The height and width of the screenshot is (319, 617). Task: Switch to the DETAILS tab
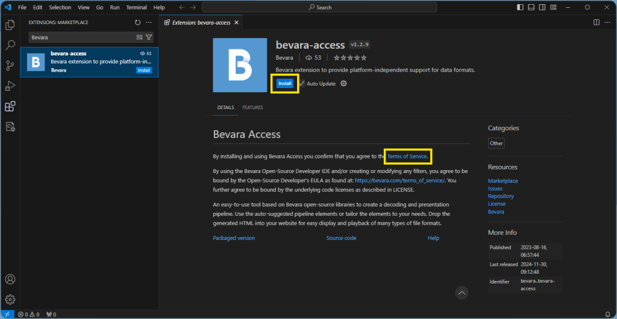pyautogui.click(x=225, y=107)
